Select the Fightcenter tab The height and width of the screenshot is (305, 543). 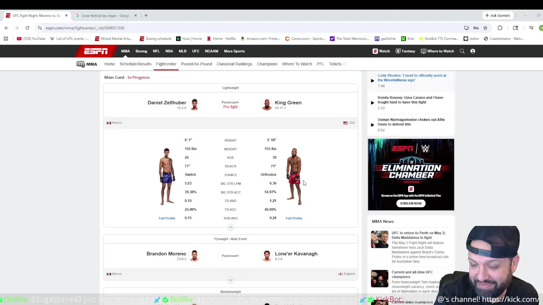click(x=166, y=64)
